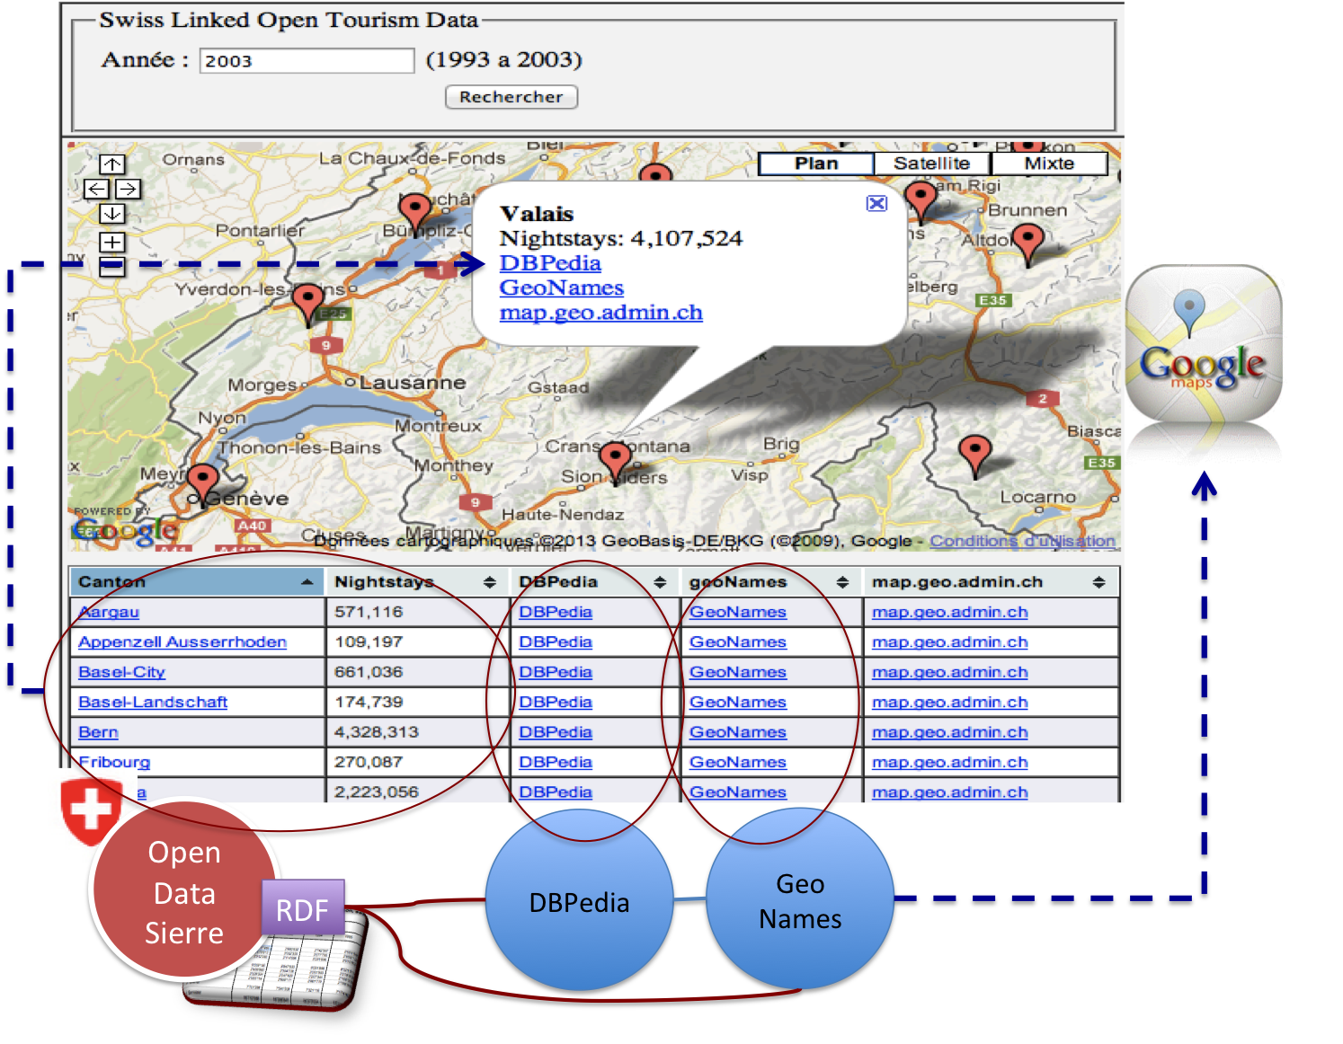Open GeoNames link in Bern row
This screenshot has width=1343, height=1044.
pos(738,732)
